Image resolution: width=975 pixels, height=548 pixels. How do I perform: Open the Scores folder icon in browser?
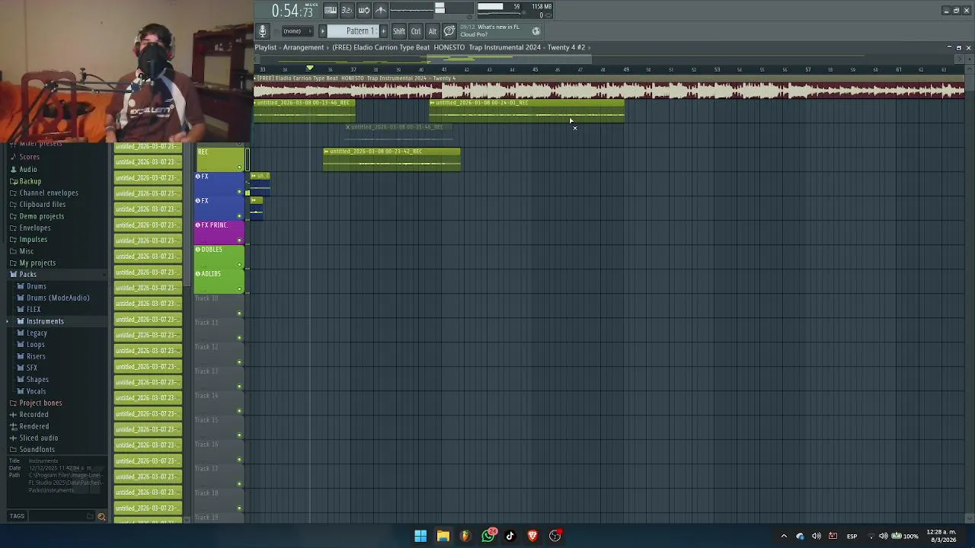point(13,157)
